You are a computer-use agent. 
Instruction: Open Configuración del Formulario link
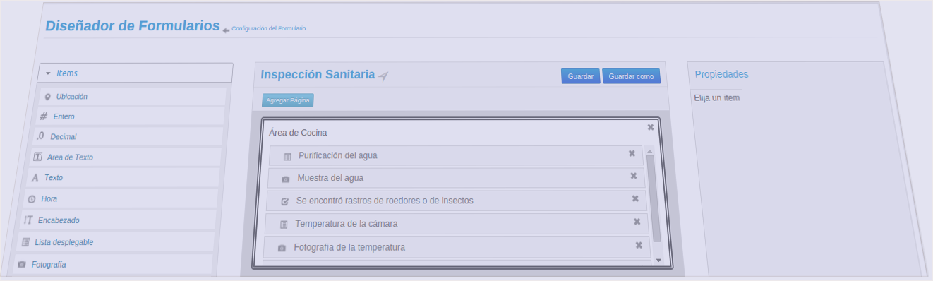[268, 29]
